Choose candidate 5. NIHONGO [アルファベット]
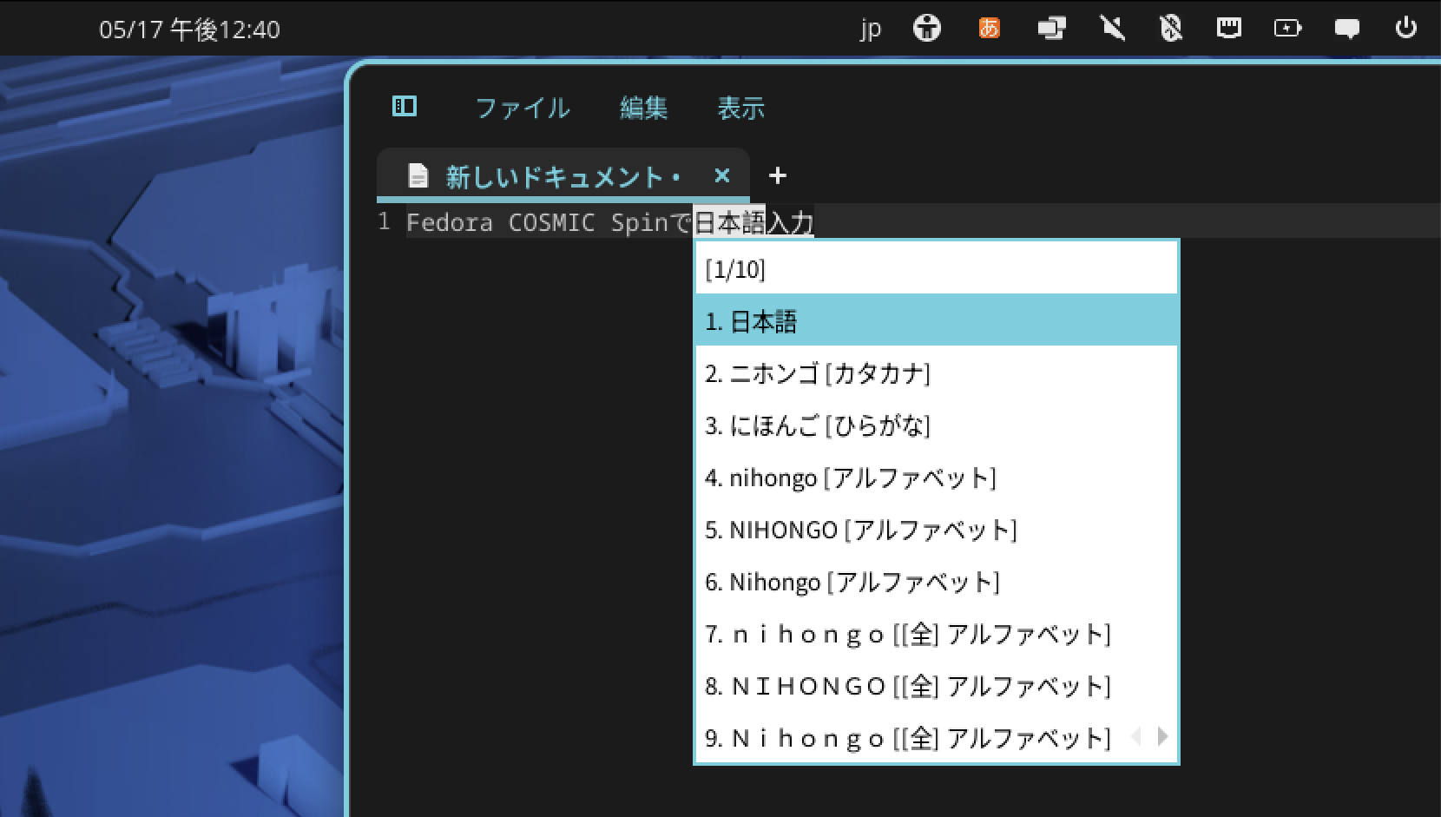Image resolution: width=1441 pixels, height=817 pixels. (937, 530)
